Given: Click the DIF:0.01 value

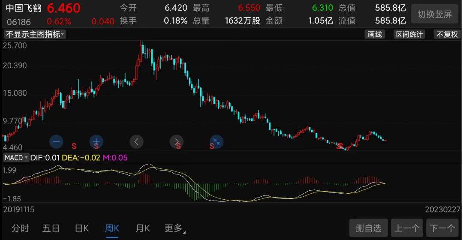Looking at the screenshot, I should tap(45, 158).
